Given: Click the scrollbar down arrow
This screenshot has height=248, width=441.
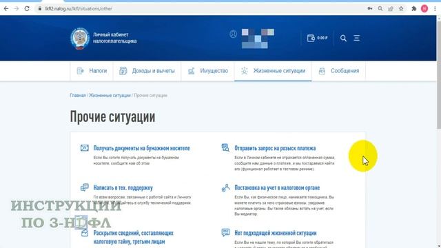Looking at the screenshot, I should [438, 245].
